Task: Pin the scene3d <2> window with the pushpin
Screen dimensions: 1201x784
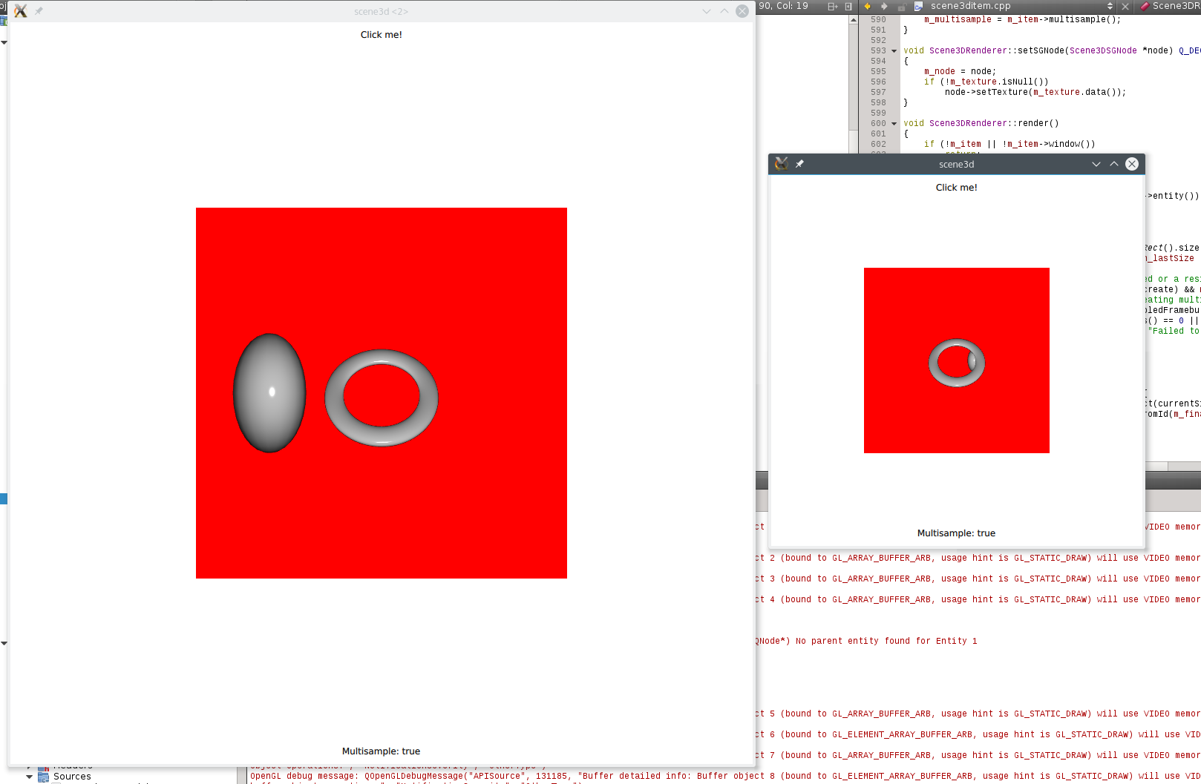Action: [39, 11]
